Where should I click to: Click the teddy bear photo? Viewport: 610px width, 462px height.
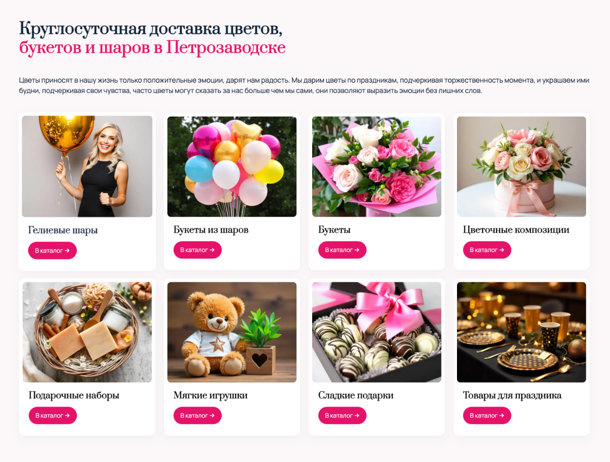(x=232, y=332)
